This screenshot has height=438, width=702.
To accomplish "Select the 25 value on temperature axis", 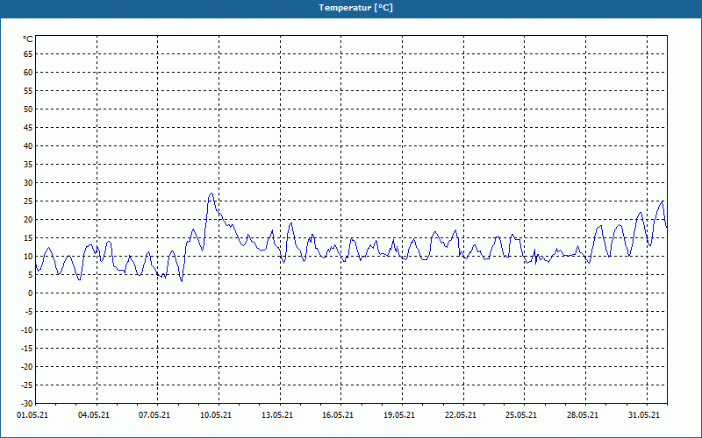I will pyautogui.click(x=28, y=201).
